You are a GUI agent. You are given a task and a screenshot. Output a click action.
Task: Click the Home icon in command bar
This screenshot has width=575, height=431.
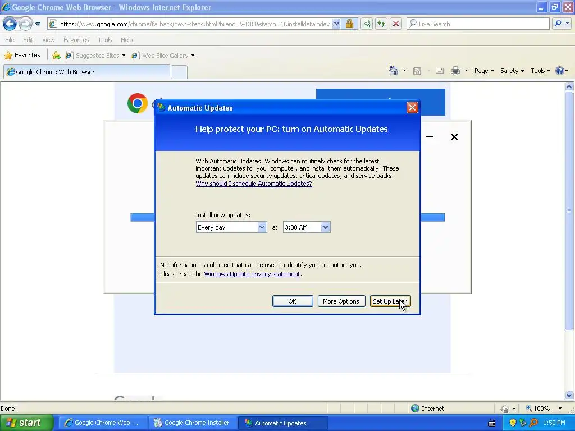[x=394, y=71]
